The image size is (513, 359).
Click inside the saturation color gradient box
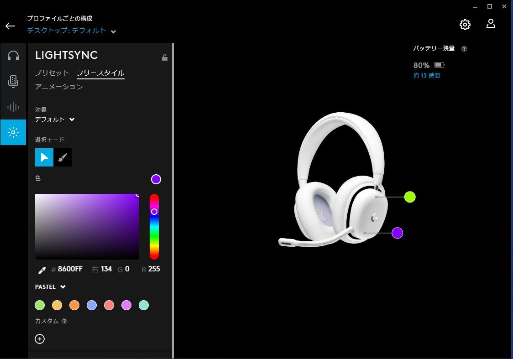pyautogui.click(x=87, y=227)
